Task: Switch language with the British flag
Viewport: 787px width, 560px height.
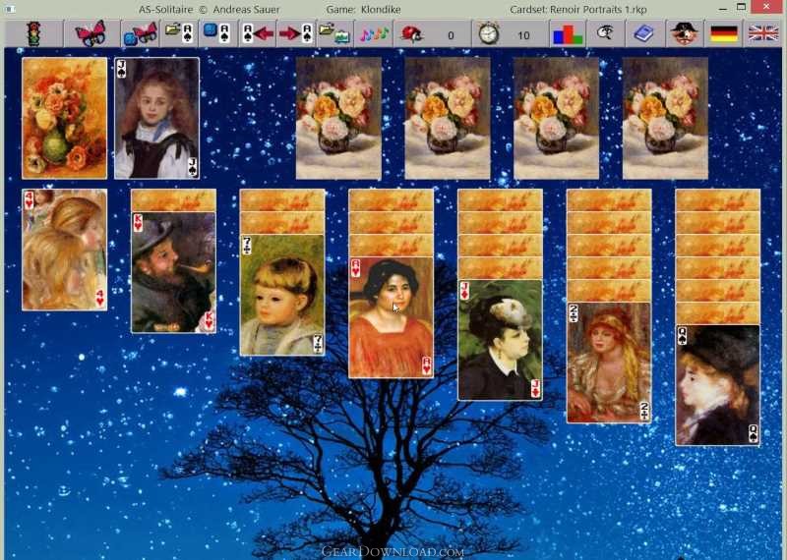Action: click(763, 34)
